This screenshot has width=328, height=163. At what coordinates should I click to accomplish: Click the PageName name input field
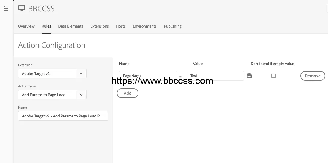coord(148,76)
